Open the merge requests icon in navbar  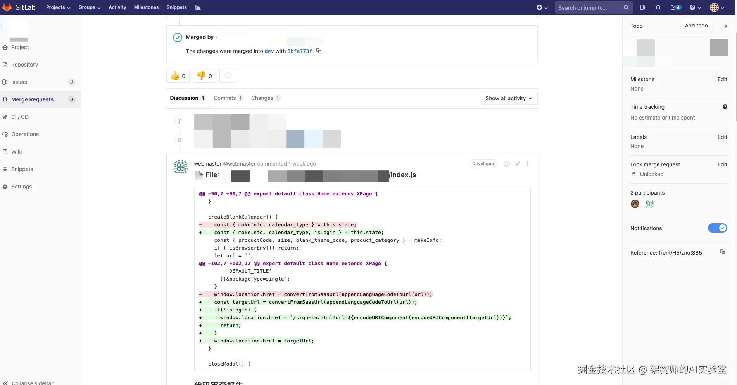pos(658,7)
